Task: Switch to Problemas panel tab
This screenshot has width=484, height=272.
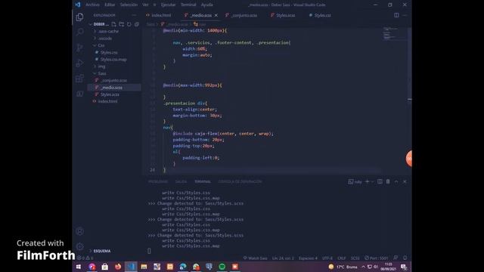Action: 158,181
